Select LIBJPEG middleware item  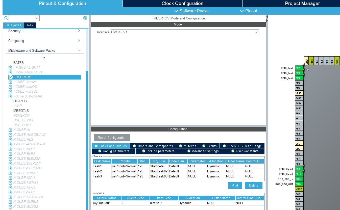(20, 101)
